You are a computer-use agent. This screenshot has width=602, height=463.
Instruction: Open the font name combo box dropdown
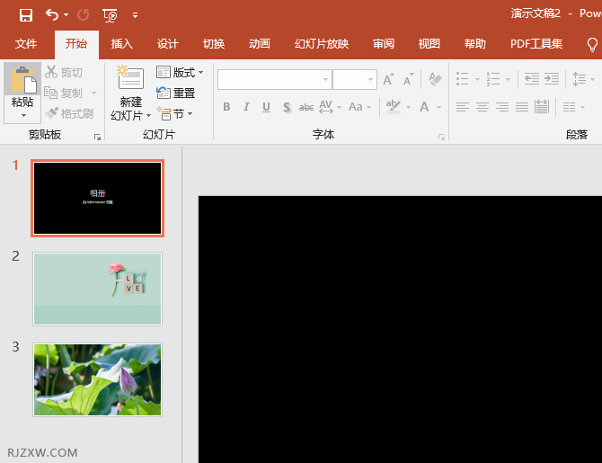pyautogui.click(x=325, y=80)
